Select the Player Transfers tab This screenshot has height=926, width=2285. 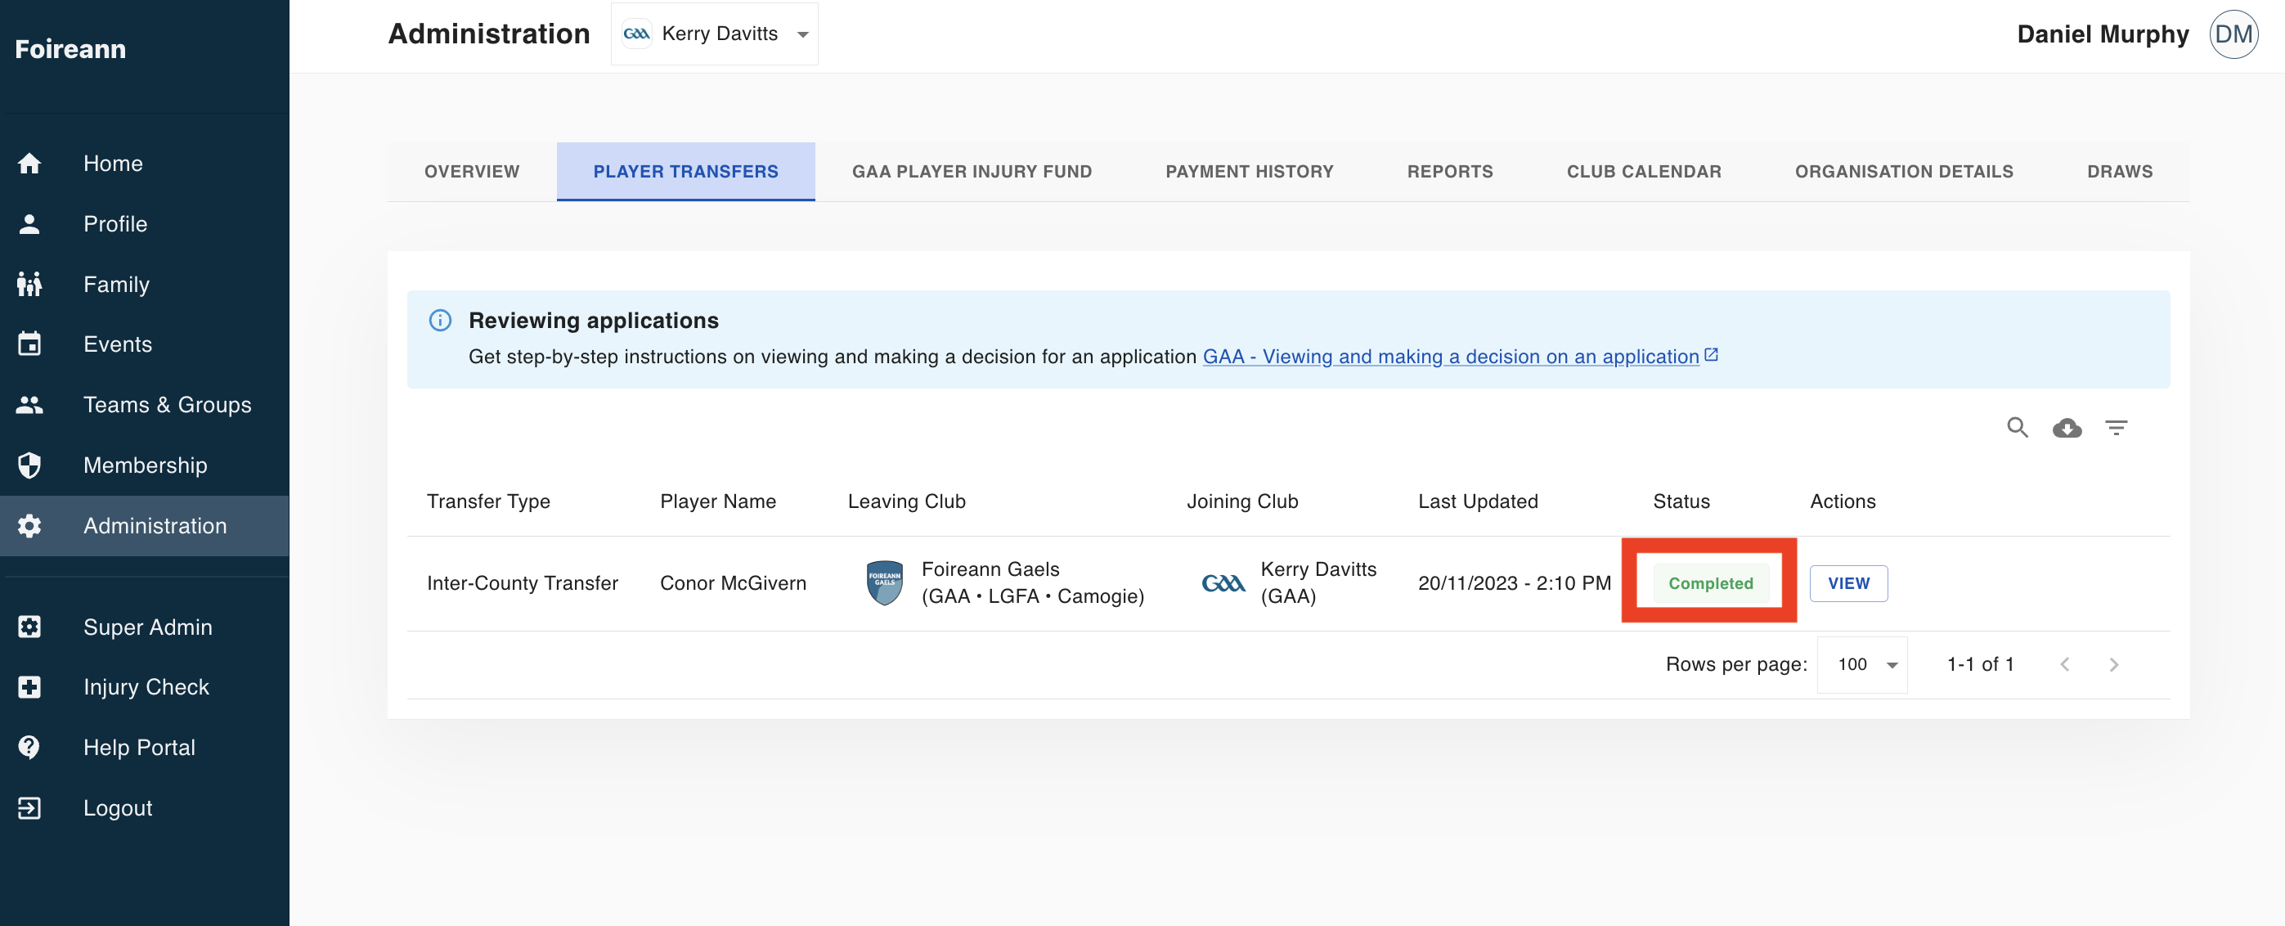[685, 171]
